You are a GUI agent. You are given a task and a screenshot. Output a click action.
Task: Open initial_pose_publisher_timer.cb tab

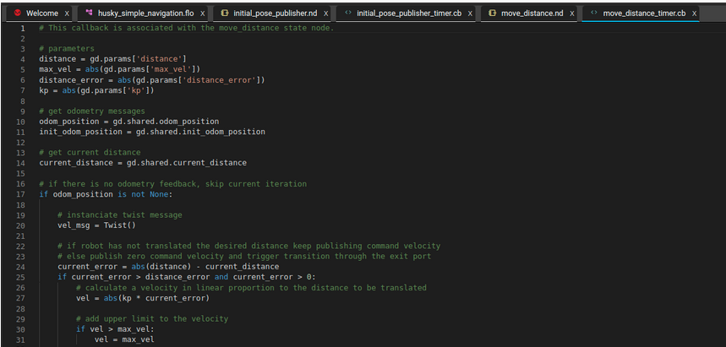(x=409, y=14)
